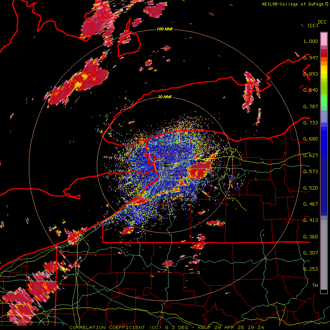Click the yellow segment of the color scale
330x330 pixels.
pyautogui.click(x=324, y=72)
